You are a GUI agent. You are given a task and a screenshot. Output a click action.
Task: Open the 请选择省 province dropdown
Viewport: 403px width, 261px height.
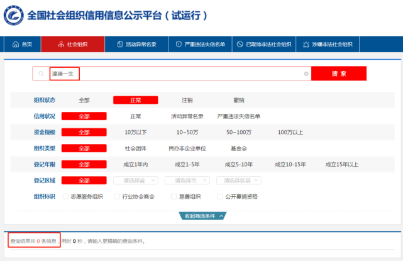[x=133, y=180]
